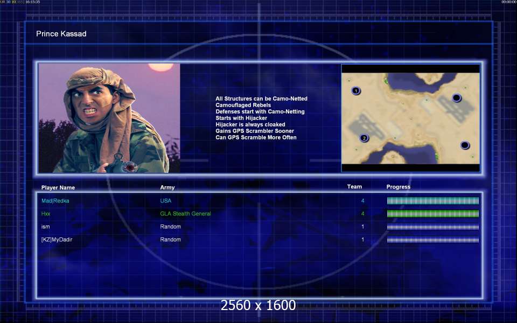517x323 pixels.
Task: Click start position marker 2 on minimap
Action: (364, 138)
